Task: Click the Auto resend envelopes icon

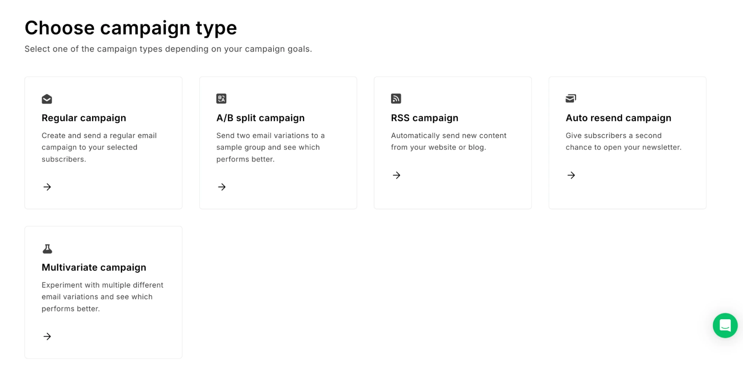Action: coord(571,98)
